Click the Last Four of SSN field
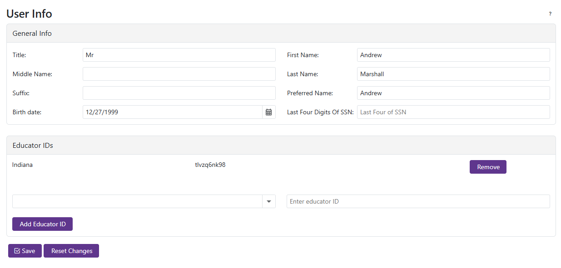The width and height of the screenshot is (561, 268). coord(453,112)
